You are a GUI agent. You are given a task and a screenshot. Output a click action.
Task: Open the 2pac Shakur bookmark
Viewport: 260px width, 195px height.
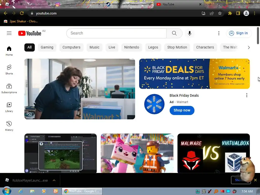pyautogui.click(x=21, y=21)
